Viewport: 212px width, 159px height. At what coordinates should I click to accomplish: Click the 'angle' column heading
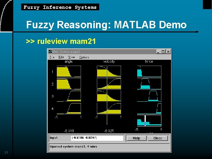pos(69,62)
